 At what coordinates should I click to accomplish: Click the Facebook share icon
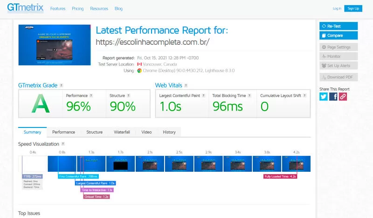tap(333, 97)
